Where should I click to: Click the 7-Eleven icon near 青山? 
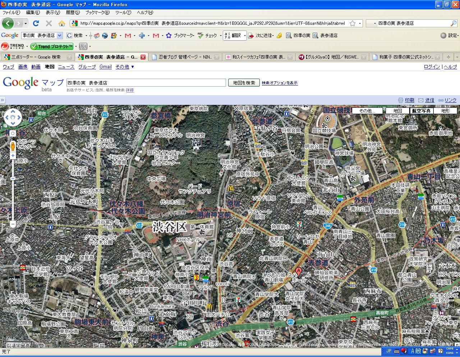[x=298, y=224]
